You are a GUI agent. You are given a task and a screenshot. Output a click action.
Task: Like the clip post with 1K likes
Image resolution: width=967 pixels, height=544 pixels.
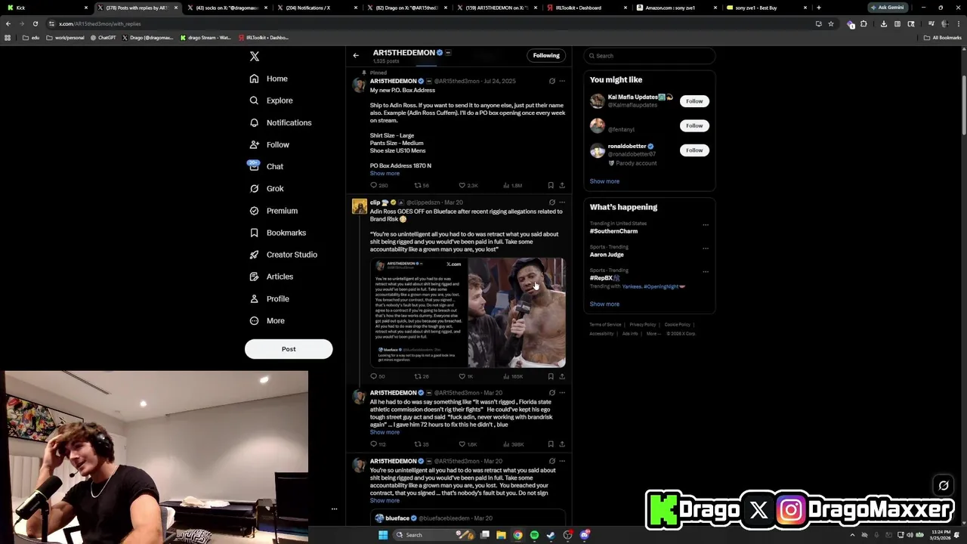coord(462,376)
